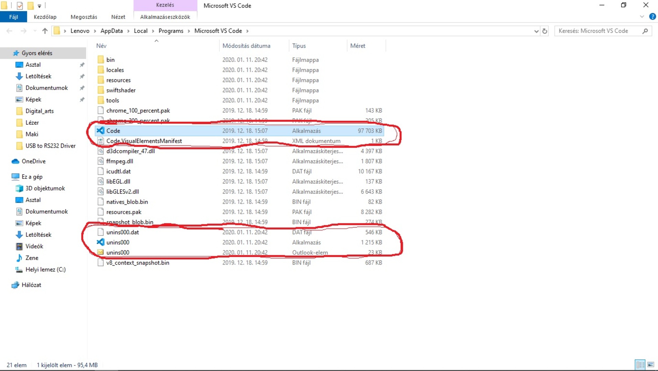Click the Code application VS Code icon
This screenshot has width=658, height=371.
click(x=100, y=131)
